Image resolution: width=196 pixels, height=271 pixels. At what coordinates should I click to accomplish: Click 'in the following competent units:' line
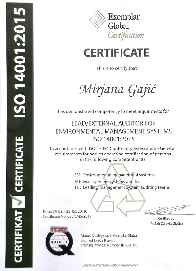tap(113, 159)
